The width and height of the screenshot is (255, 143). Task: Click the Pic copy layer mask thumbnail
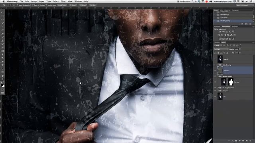tap(231, 82)
